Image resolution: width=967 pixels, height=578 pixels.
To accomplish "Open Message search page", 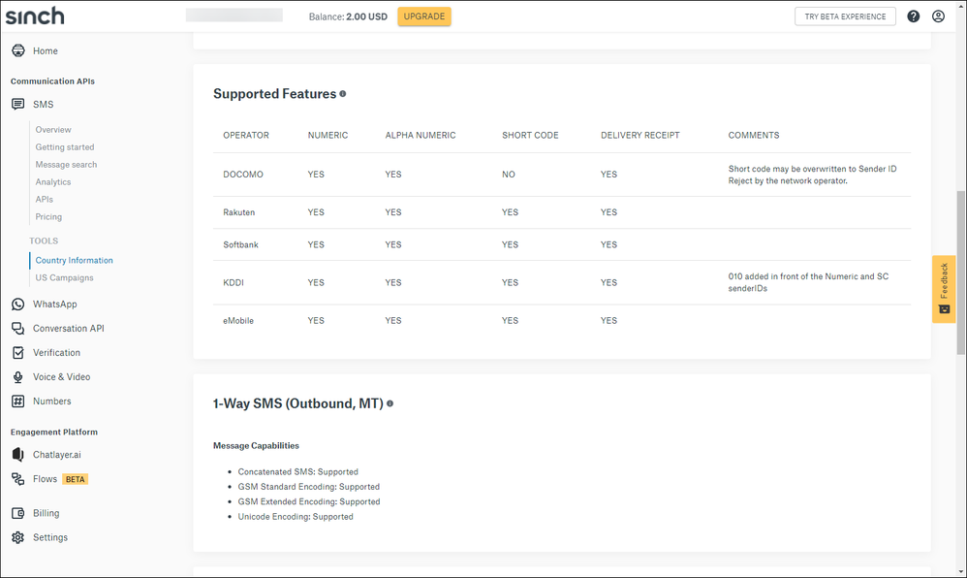I will pos(66,164).
